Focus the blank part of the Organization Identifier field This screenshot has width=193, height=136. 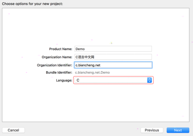coord(126,65)
